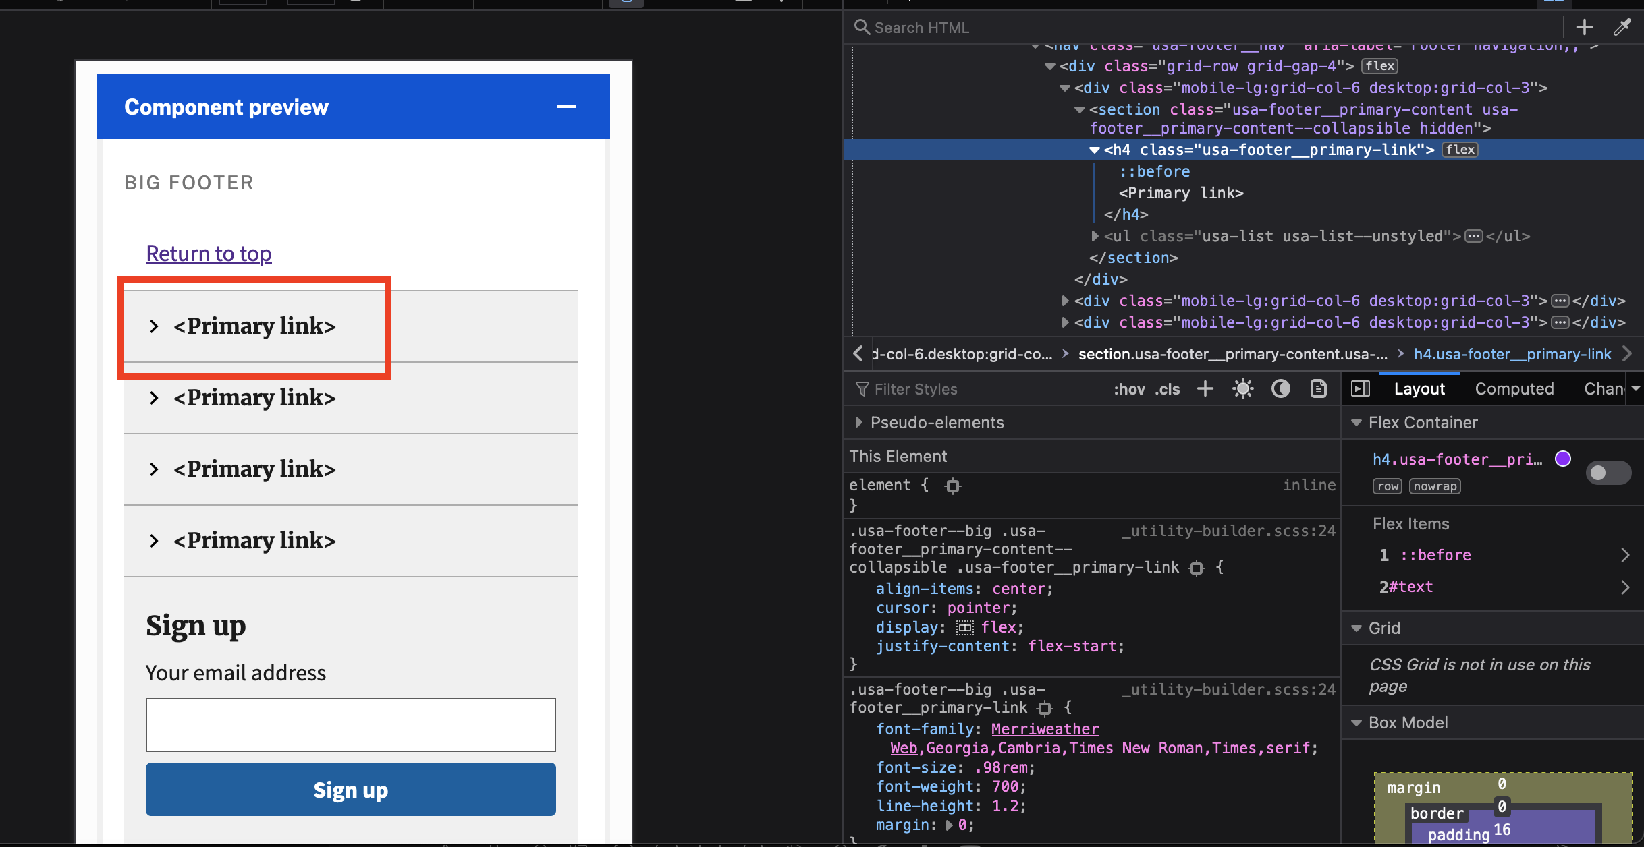Toggle print media simulation icon

[x=1318, y=389]
